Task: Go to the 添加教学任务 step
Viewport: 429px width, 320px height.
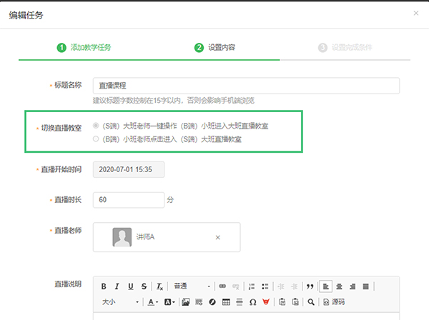Action: click(84, 48)
